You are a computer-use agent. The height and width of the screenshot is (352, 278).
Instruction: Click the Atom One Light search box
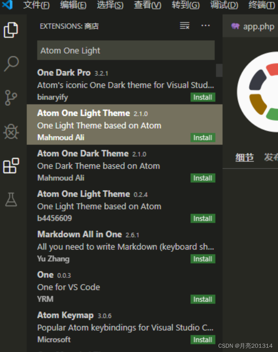click(x=126, y=51)
